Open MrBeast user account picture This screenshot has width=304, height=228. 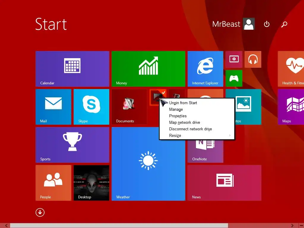[x=249, y=24]
